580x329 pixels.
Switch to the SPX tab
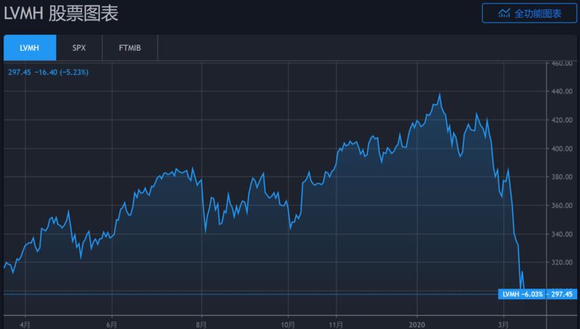[79, 48]
